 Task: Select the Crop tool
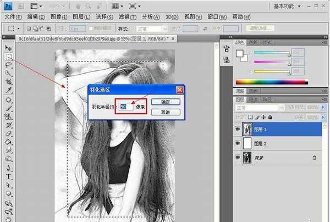pyautogui.click(x=8, y=81)
